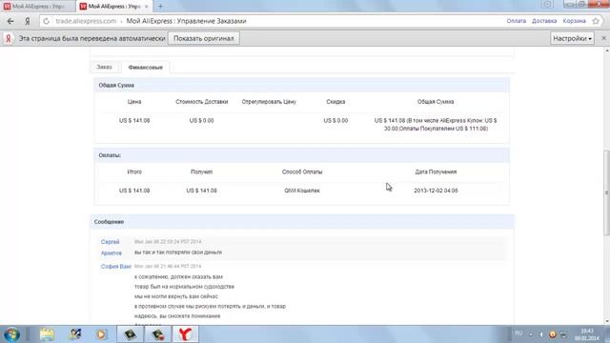Click the Показать оригинал button

(x=203, y=38)
